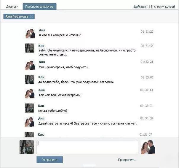Viewport: 179px width, 168px height.
Task: Remove the Аня Губанова dialog tag
Action: click(x=31, y=17)
